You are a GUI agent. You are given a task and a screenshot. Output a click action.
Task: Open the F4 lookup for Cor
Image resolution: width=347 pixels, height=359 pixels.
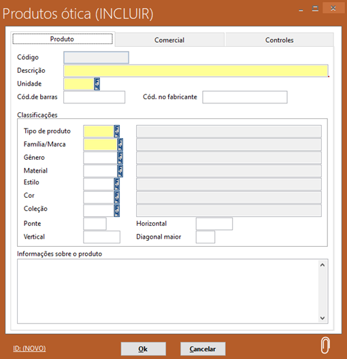[x=116, y=197]
